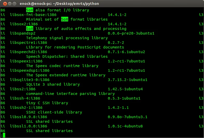The width and height of the screenshot is (204, 138).
Task: Click the libspandsp2 package name
Action: tap(23, 33)
